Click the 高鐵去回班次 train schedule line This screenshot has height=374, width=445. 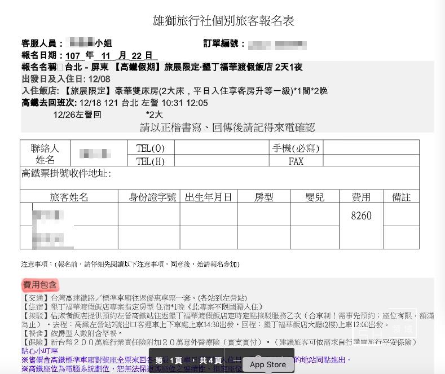coord(114,103)
